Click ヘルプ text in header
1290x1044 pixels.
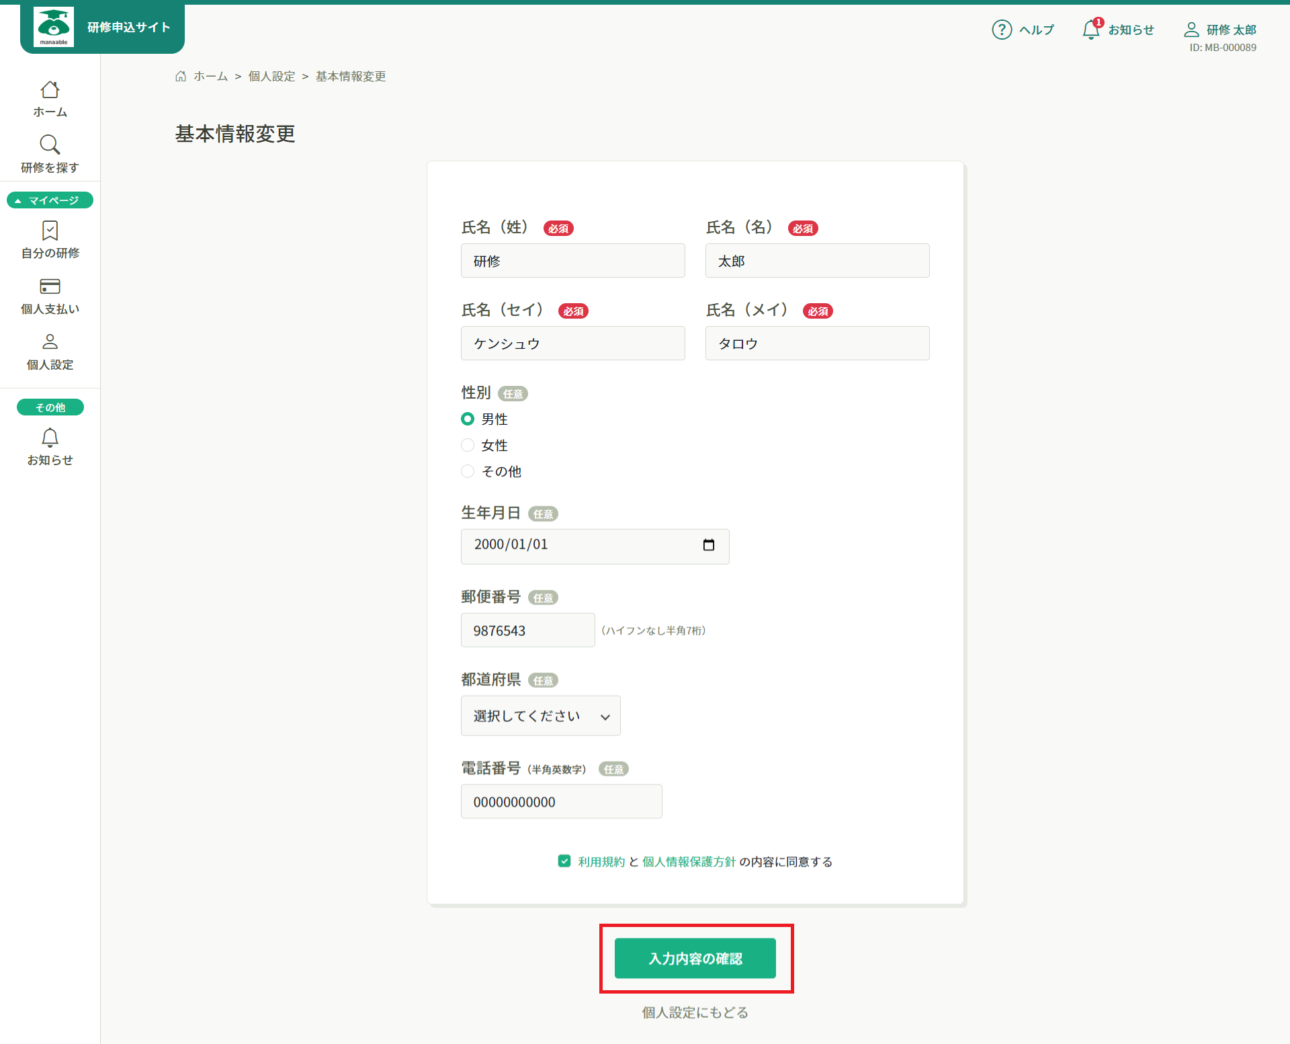1036,30
